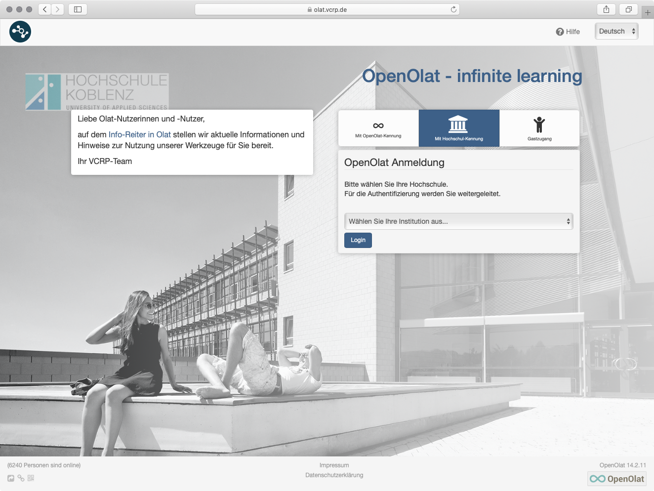Screen dimensions: 654x491
Task: Open the Deutsch language dropdown
Action: pos(616,31)
